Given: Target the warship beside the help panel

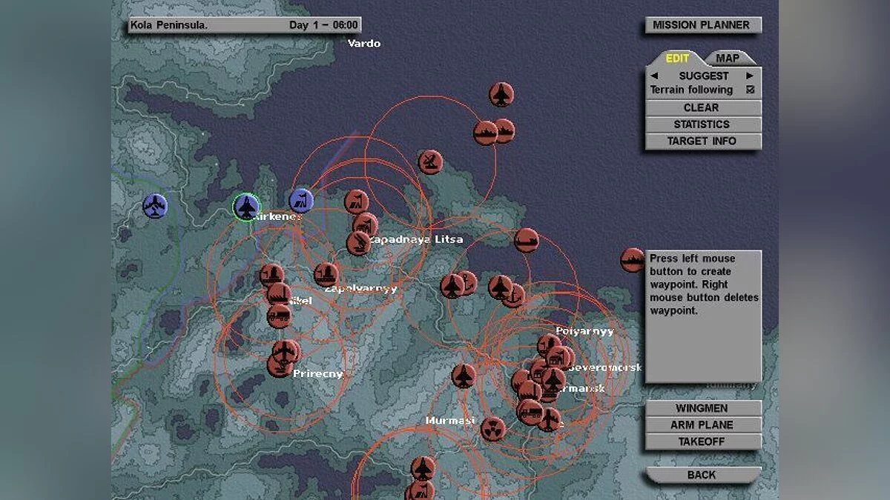Looking at the screenshot, I should 633,260.
